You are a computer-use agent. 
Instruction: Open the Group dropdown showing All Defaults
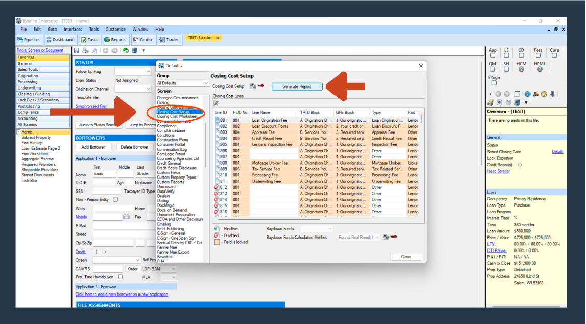click(x=183, y=83)
